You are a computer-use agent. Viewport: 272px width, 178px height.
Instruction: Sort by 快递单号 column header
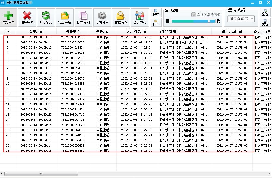pyautogui.click(x=73, y=31)
